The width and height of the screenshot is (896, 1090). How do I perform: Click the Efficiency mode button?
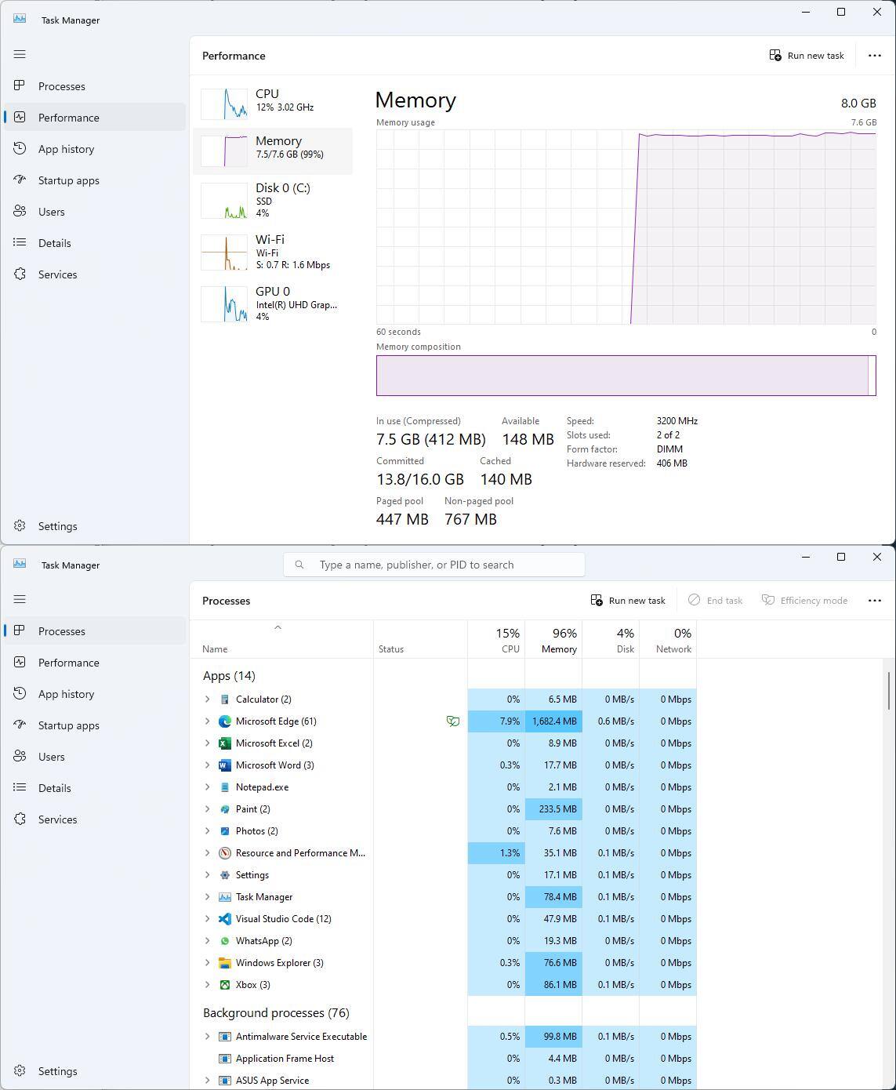[x=804, y=601]
